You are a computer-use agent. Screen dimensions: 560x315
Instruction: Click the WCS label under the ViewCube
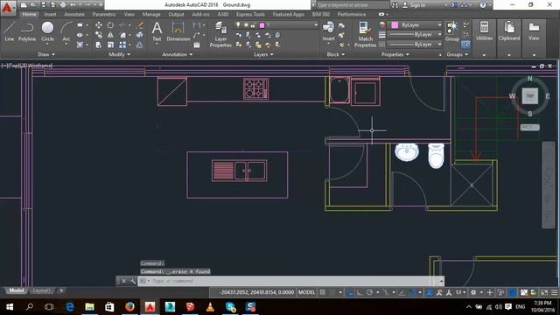tap(529, 127)
